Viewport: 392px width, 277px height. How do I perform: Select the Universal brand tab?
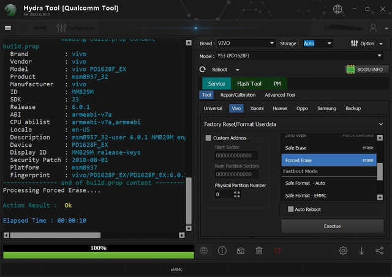click(213, 108)
